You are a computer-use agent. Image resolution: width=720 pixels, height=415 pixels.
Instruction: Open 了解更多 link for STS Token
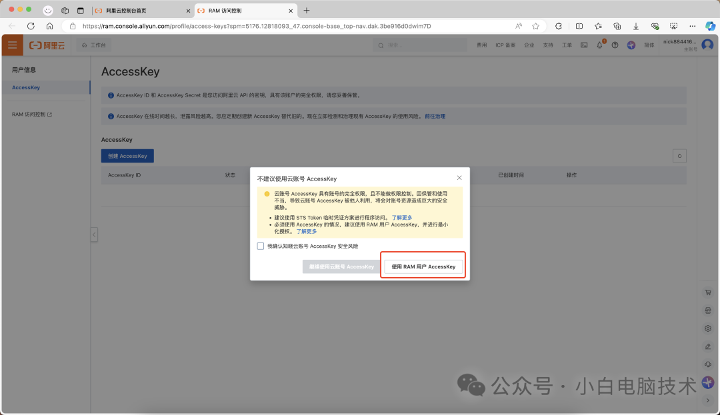[402, 218]
